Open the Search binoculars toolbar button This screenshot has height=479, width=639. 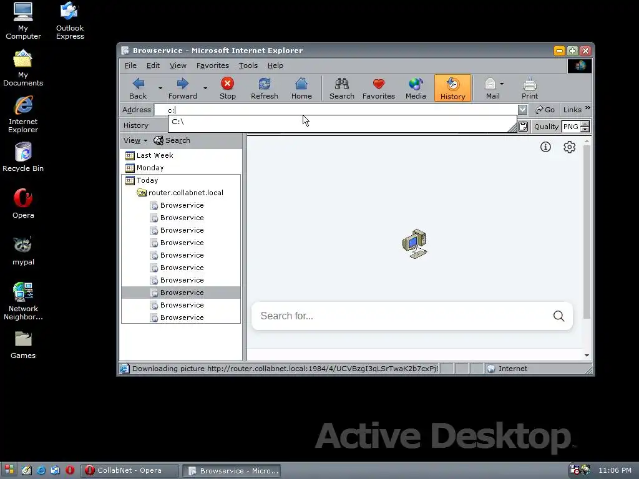point(341,88)
